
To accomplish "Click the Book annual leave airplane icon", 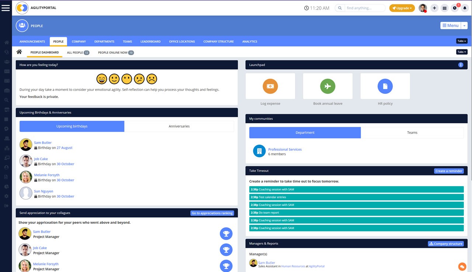I will coord(327,86).
